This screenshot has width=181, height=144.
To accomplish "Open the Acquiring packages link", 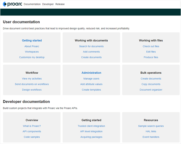I will click(91, 137).
